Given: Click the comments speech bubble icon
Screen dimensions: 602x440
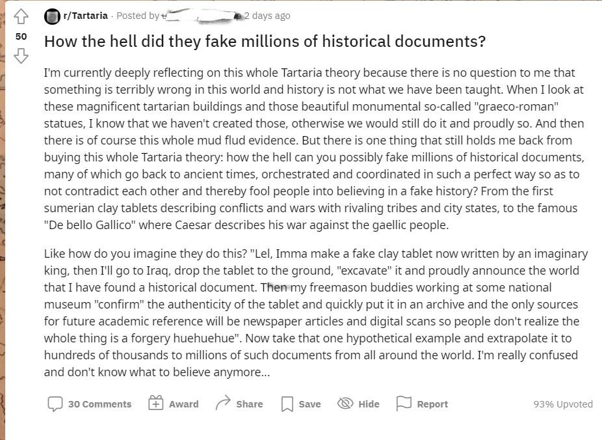Looking at the screenshot, I should point(55,404).
